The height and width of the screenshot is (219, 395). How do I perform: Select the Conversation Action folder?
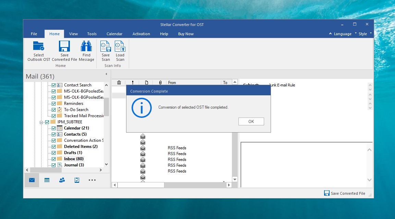coord(84,140)
